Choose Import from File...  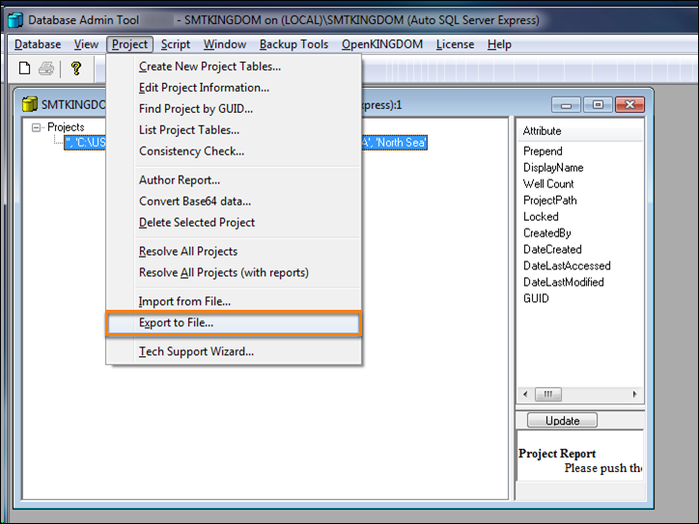pos(234,302)
